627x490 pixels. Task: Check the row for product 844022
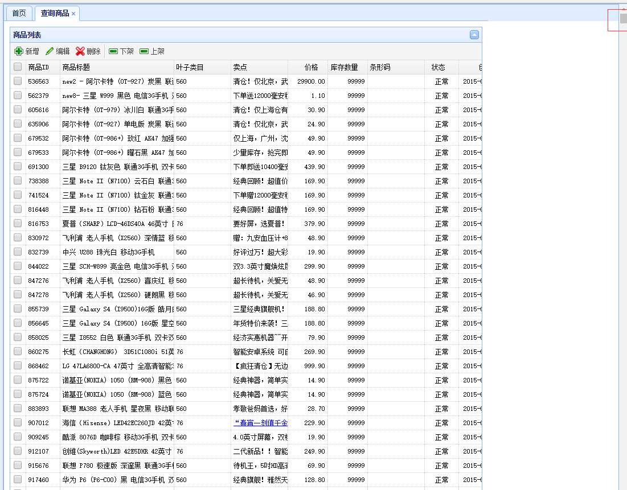pos(18,266)
